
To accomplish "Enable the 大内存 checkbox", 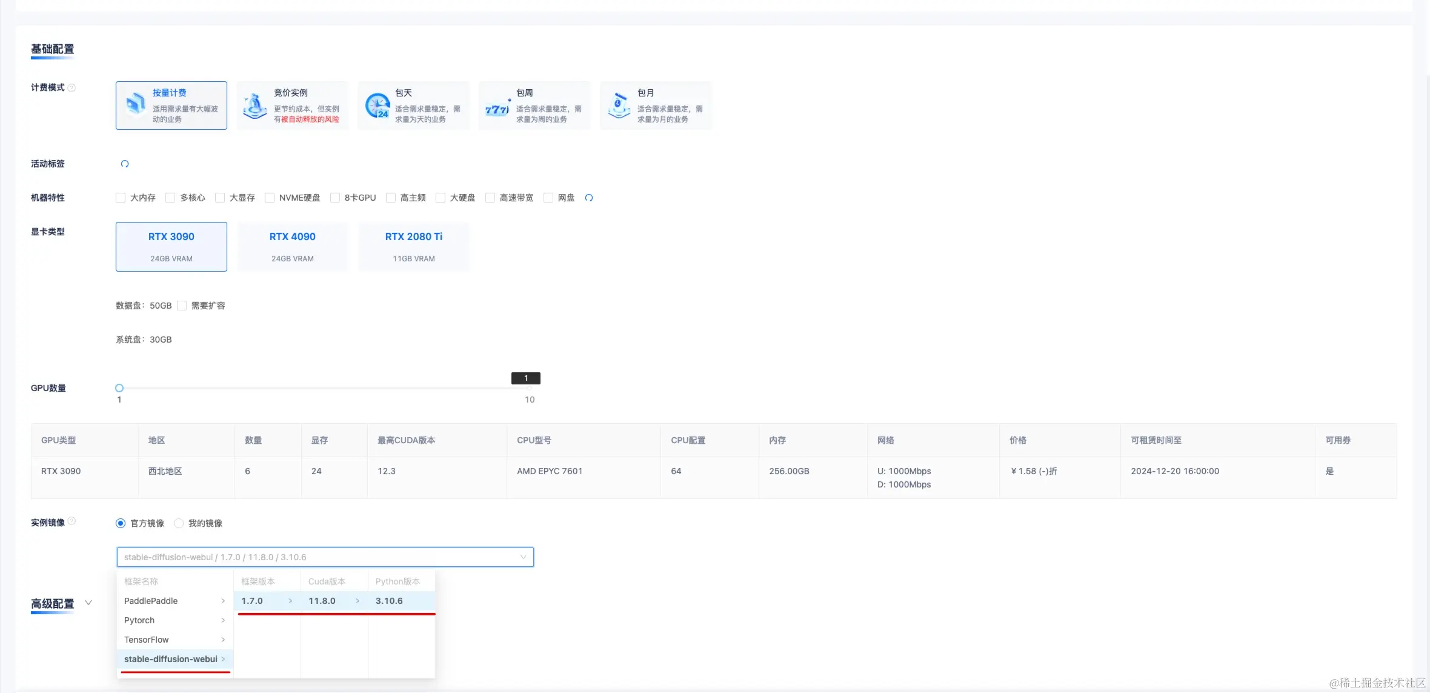I will [x=121, y=198].
